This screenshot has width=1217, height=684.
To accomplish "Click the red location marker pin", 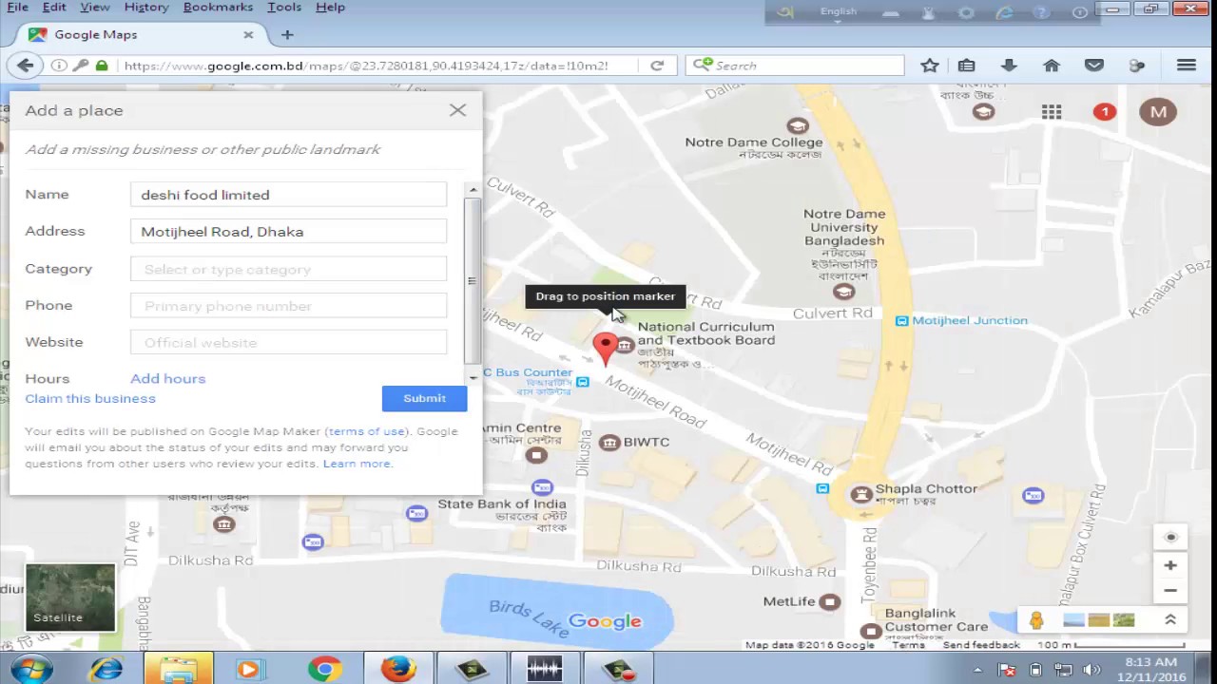I will click(x=605, y=349).
